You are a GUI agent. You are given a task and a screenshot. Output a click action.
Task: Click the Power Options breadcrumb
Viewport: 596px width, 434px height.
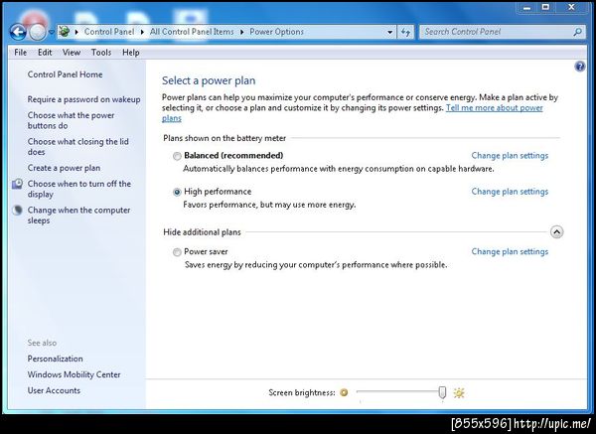[277, 32]
